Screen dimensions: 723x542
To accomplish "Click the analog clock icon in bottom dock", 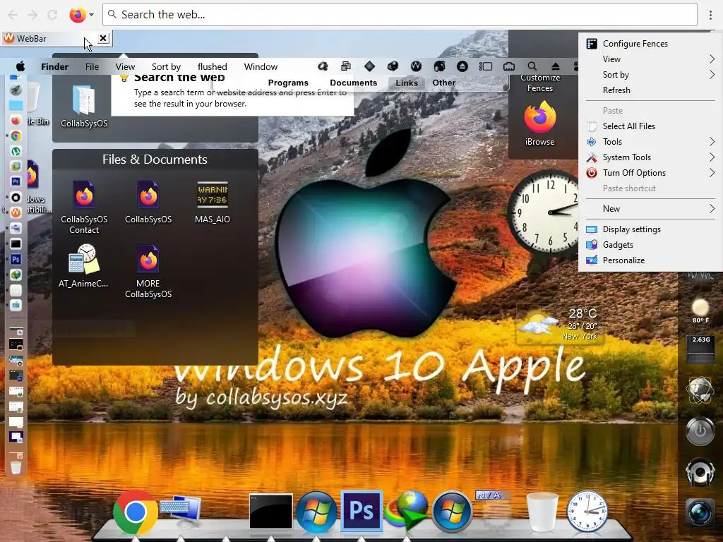I will 587,511.
